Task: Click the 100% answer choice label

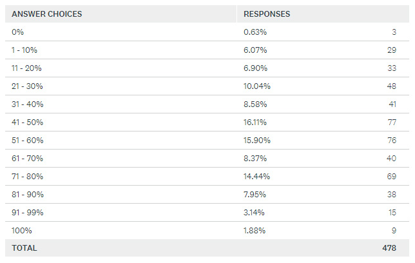Action: pos(21,230)
